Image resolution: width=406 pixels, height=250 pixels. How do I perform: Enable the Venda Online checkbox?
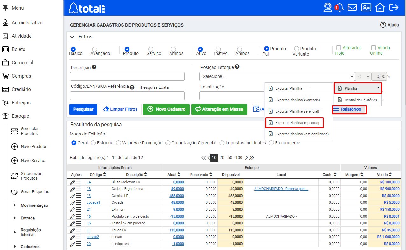pyautogui.click(x=374, y=48)
